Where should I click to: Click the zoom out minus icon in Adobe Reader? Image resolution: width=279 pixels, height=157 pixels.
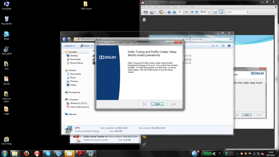click(192, 12)
